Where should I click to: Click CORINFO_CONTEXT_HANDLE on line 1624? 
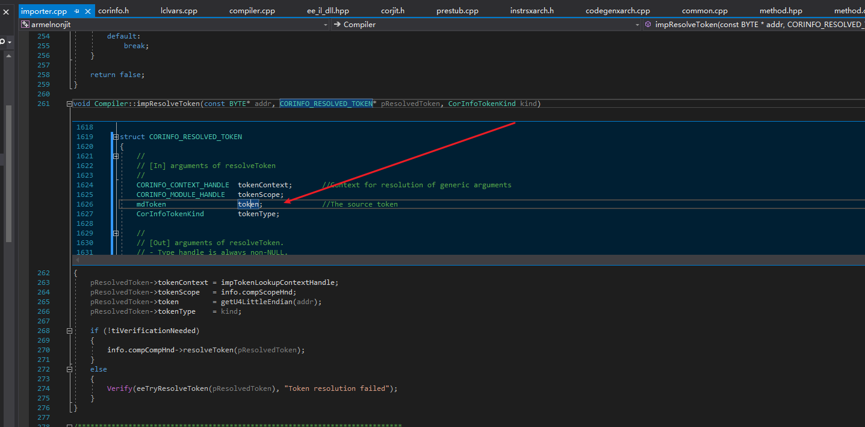pyautogui.click(x=183, y=185)
